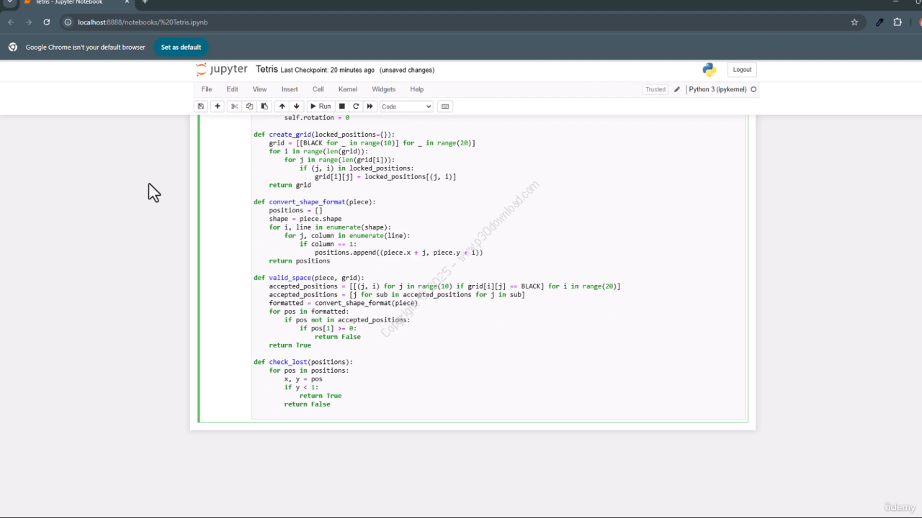Click the Tetris notebook title to rename
The width and height of the screenshot is (922, 518).
267,70
